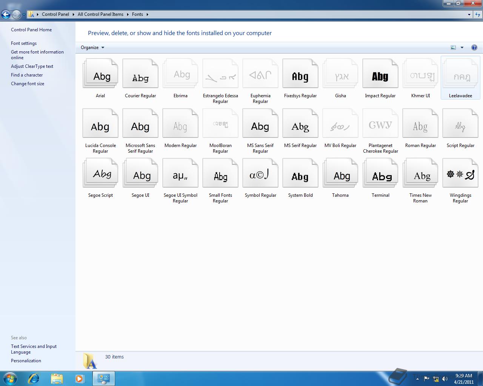This screenshot has height=386, width=483.
Task: Open the Windows Start menu
Action: 10,378
